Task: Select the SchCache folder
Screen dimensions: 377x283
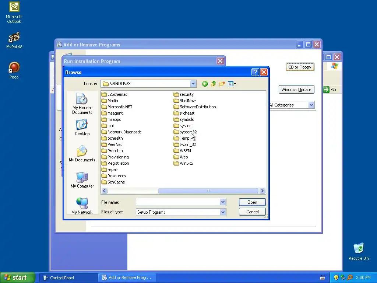Action: [x=113, y=182]
